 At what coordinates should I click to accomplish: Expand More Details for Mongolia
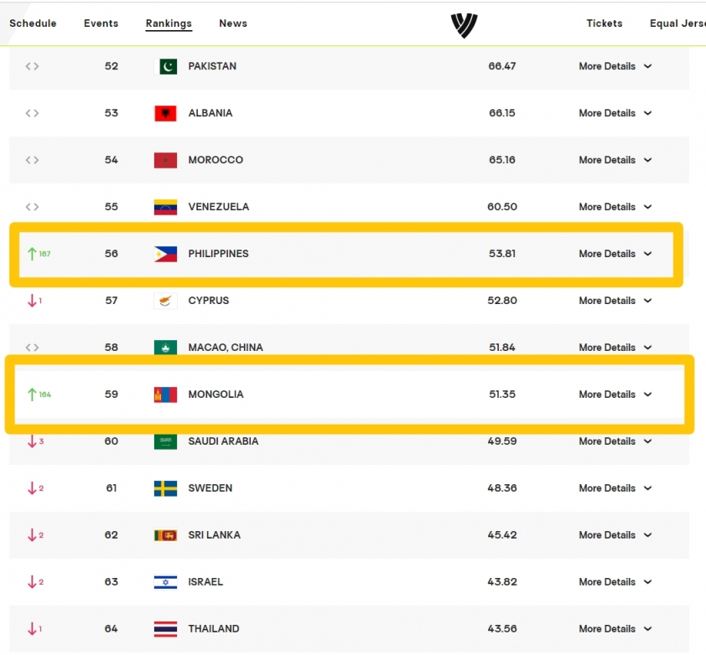pos(615,395)
